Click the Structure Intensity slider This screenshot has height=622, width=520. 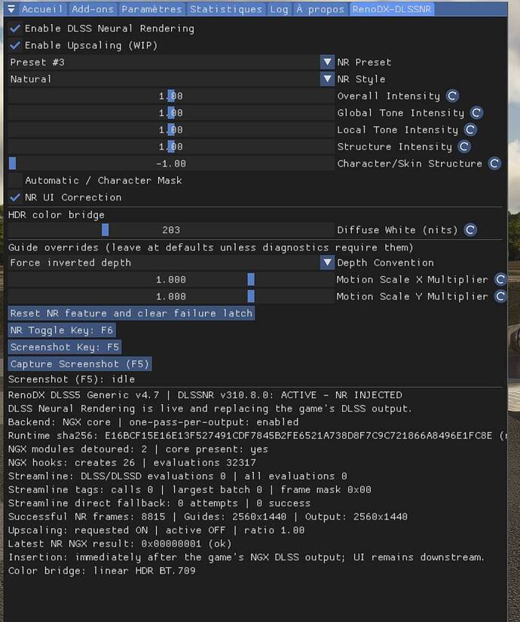(171, 146)
